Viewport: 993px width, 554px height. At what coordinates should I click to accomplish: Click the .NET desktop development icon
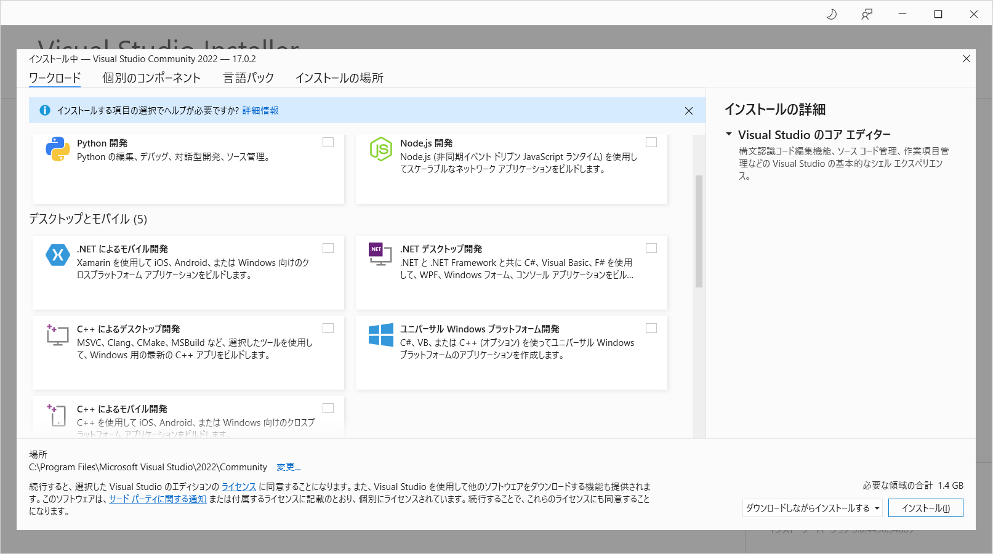click(380, 254)
